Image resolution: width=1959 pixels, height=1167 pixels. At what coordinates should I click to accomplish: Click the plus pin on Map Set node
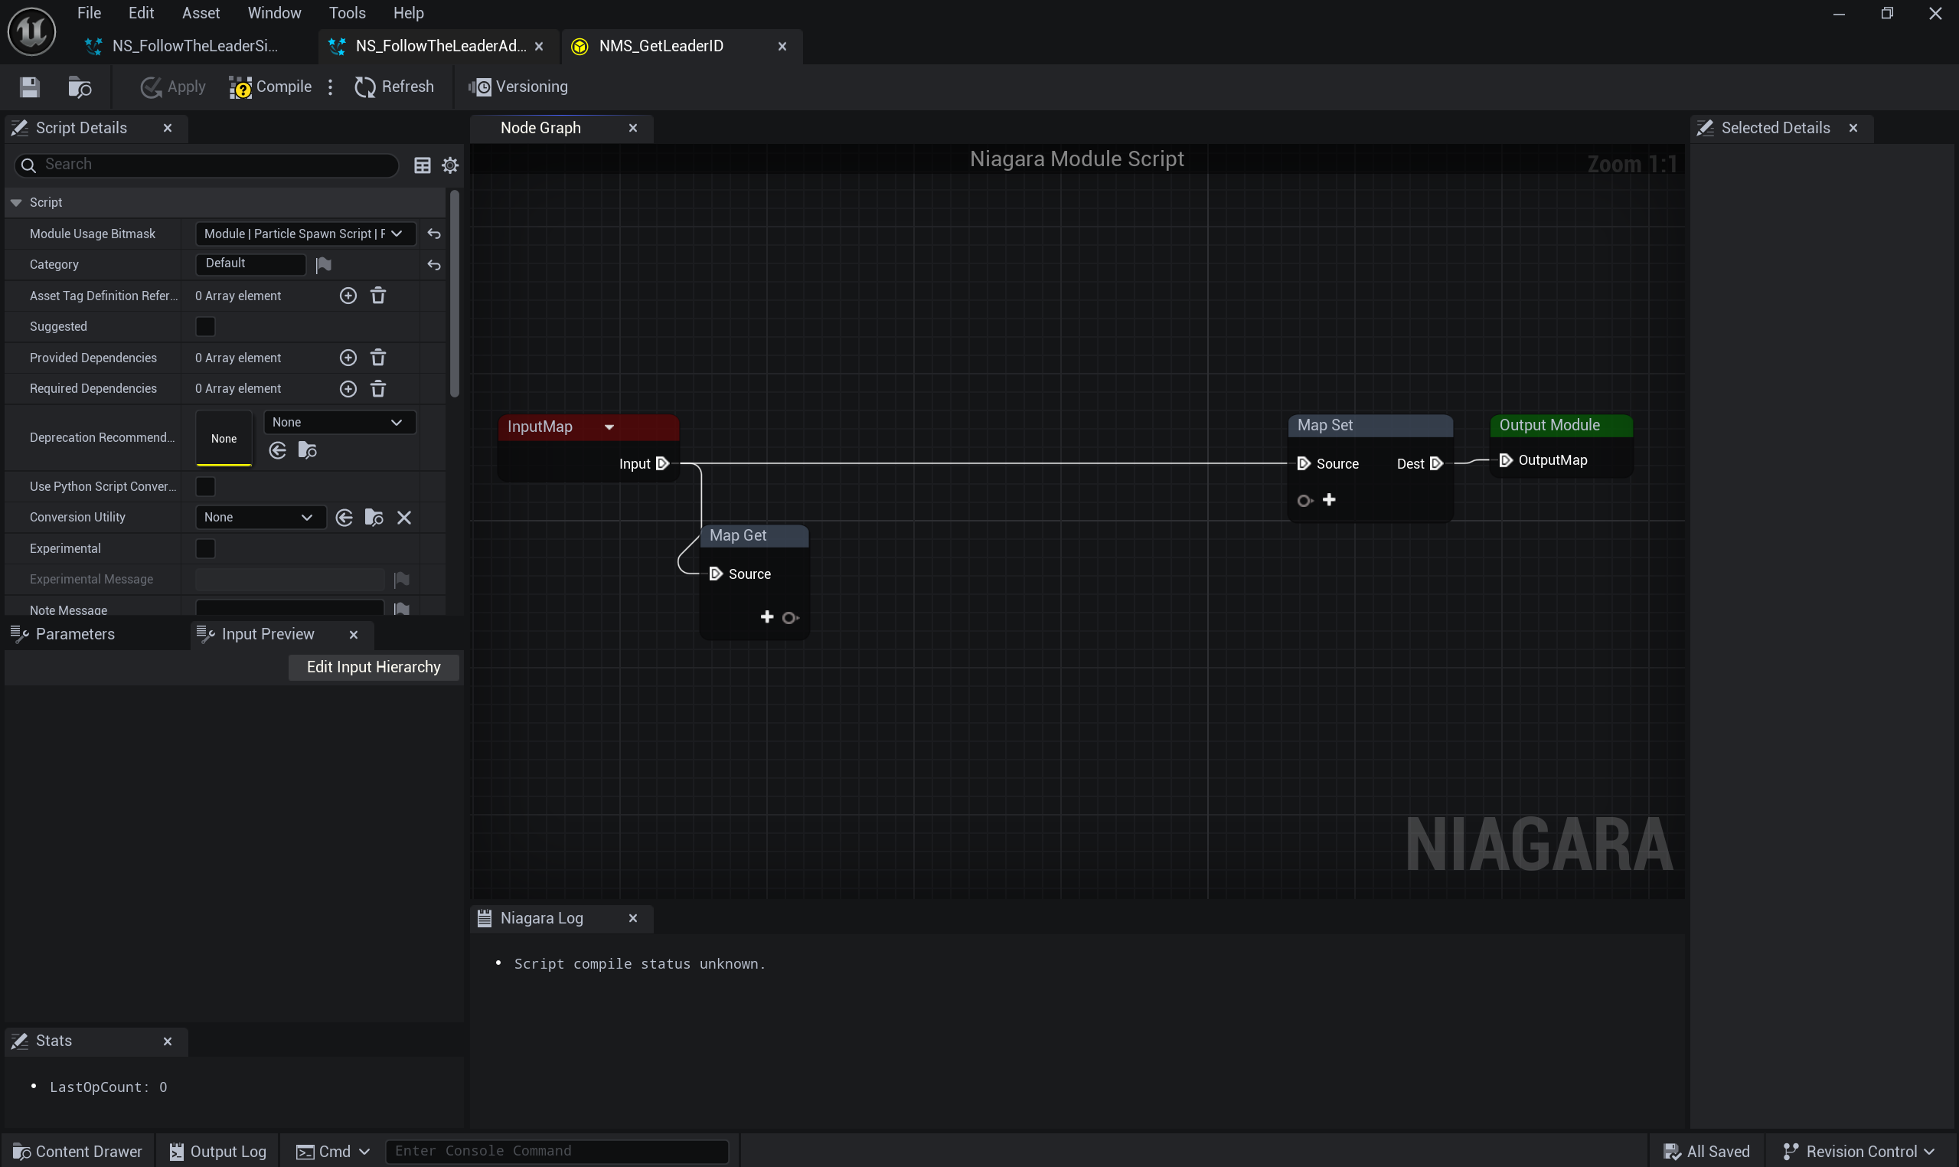tap(1328, 500)
